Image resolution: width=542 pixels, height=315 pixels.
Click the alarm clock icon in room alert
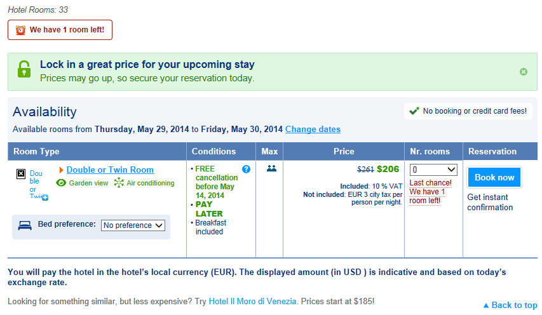20,30
